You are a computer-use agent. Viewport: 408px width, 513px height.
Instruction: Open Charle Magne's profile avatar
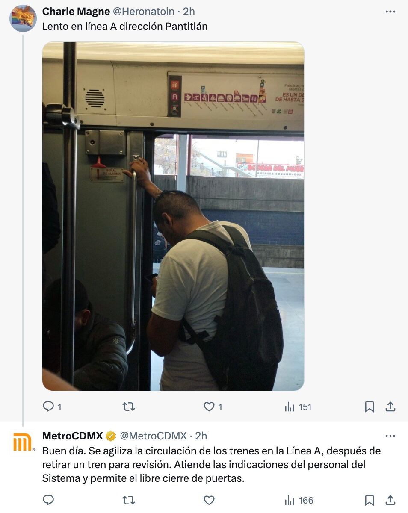(23, 18)
